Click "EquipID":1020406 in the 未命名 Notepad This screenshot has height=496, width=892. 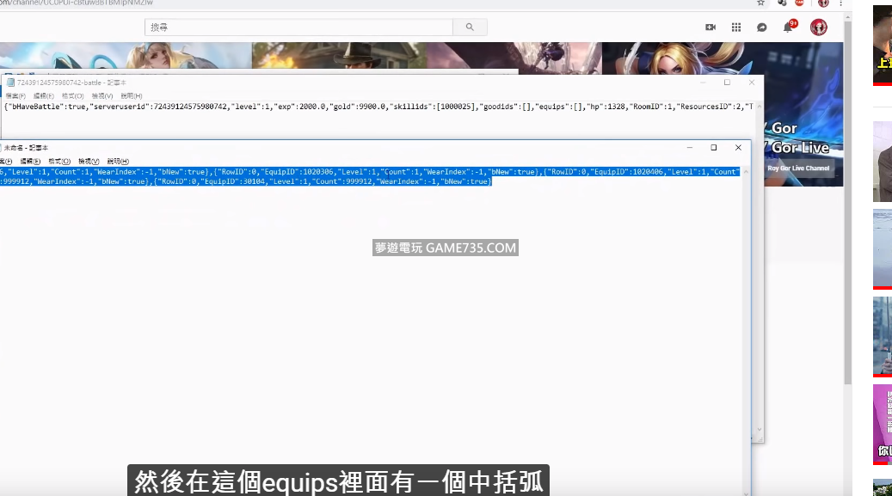pos(627,172)
